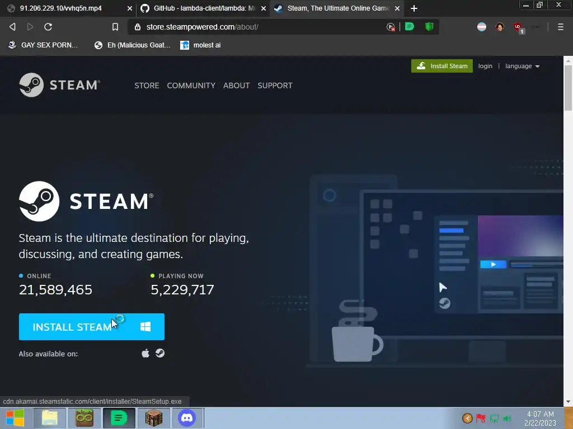Open the COMMUNITY menu

tap(191, 85)
